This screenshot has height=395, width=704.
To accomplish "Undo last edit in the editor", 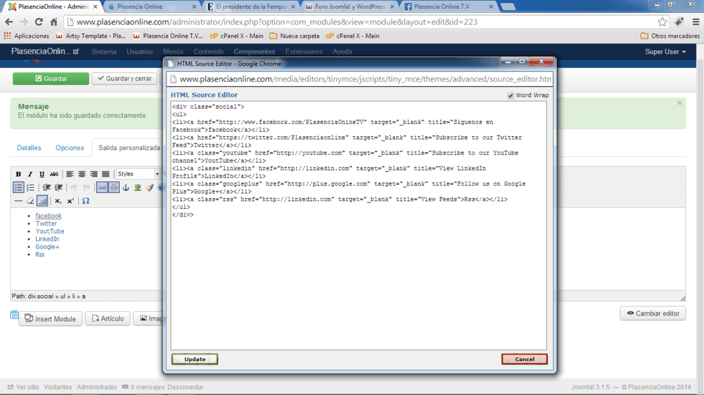I will [x=74, y=187].
